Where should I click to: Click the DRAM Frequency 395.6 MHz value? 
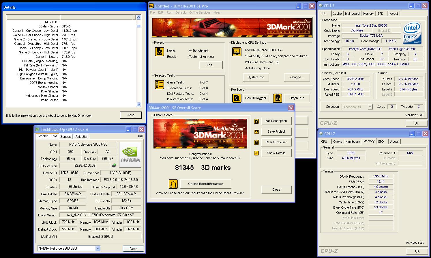(x=381, y=176)
